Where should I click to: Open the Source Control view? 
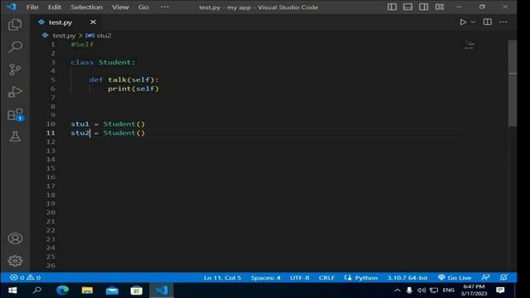tap(15, 70)
